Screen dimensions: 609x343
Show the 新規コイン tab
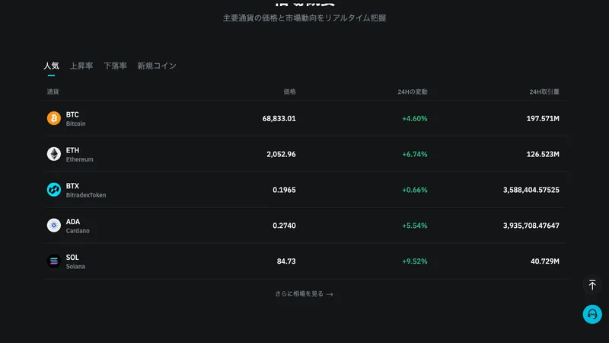coord(157,66)
